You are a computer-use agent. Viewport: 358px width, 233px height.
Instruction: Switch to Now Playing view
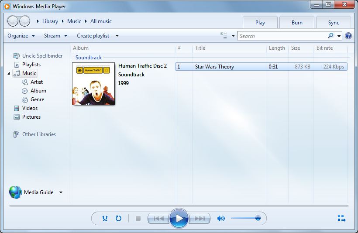341,218
